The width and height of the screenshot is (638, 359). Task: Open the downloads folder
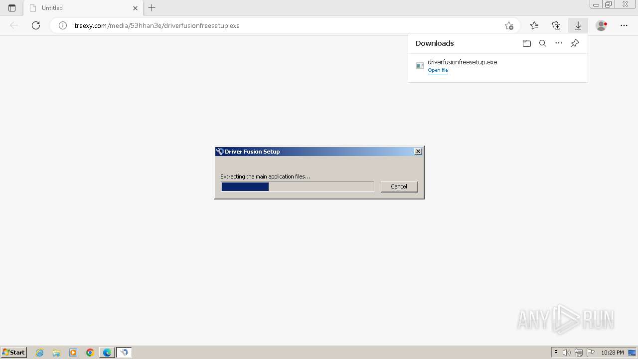(527, 43)
